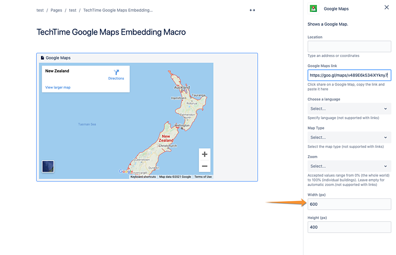Click the page width toggle arrows icon
Screen dimensions: 396x255
252,10
